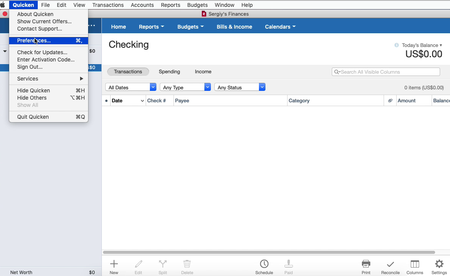Click the Search All Visible Columns field
This screenshot has height=276, width=450.
pyautogui.click(x=386, y=72)
